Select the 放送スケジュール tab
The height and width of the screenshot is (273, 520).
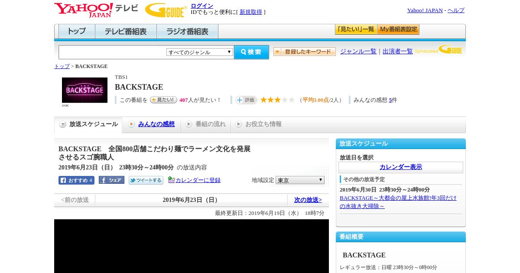click(88, 124)
